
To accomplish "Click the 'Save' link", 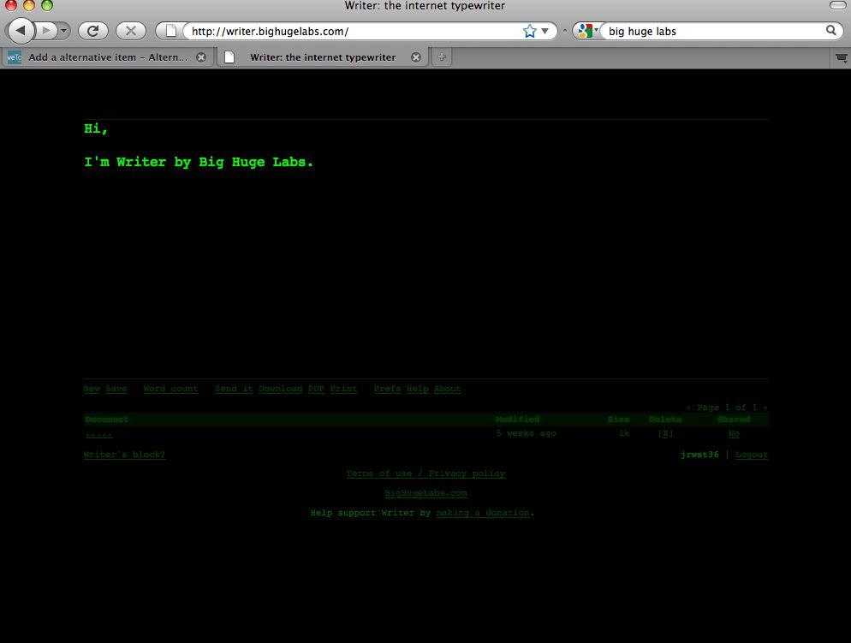I will [116, 389].
